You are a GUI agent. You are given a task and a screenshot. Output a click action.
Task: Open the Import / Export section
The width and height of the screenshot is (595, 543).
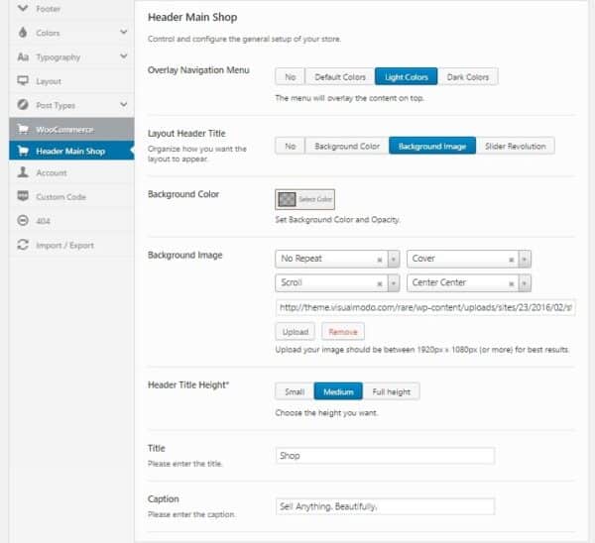71,245
